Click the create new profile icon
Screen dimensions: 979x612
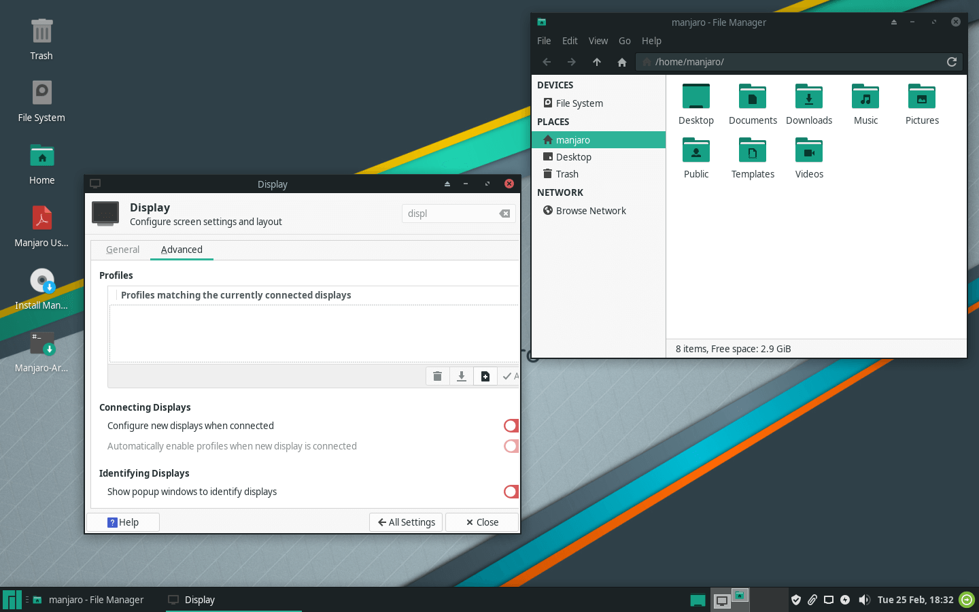pyautogui.click(x=485, y=376)
